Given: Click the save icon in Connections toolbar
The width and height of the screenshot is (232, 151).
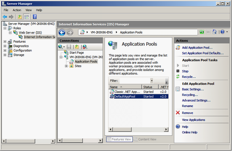Looking at the screenshot, I should tap(69, 47).
